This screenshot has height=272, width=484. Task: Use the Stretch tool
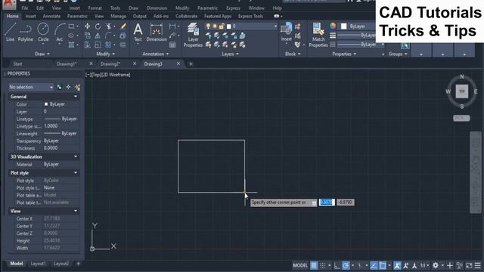[x=88, y=45]
